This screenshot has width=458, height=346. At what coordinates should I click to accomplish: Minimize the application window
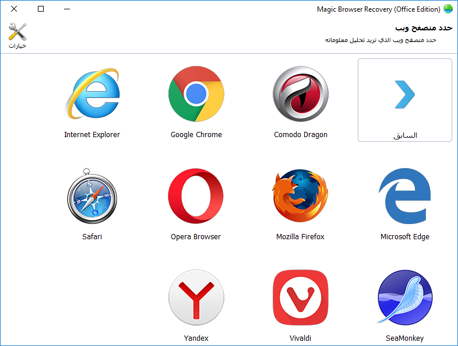(67, 9)
